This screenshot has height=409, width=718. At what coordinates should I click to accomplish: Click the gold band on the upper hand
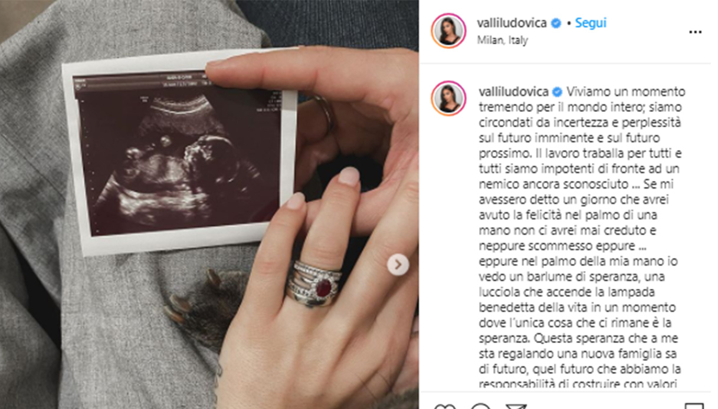click(324, 112)
